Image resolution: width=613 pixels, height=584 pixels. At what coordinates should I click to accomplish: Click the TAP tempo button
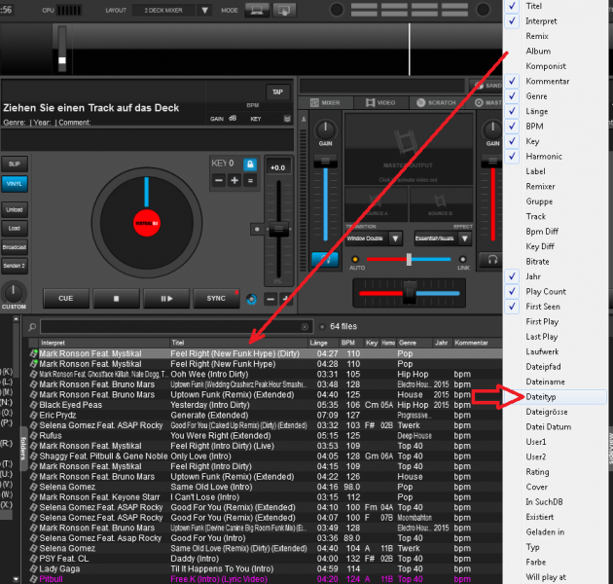pos(277,91)
